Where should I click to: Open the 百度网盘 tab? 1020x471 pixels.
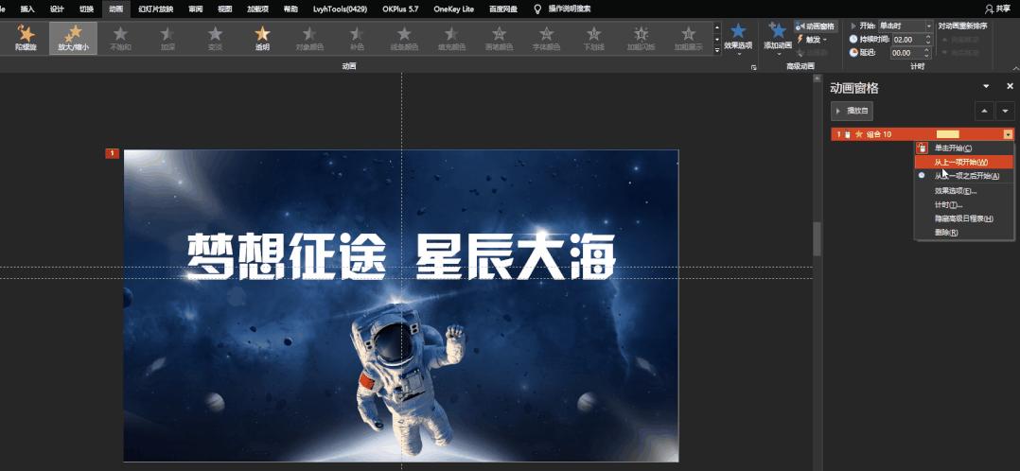(x=502, y=9)
